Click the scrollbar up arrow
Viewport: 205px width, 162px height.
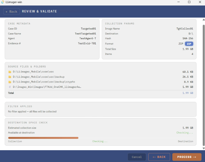coord(203,20)
